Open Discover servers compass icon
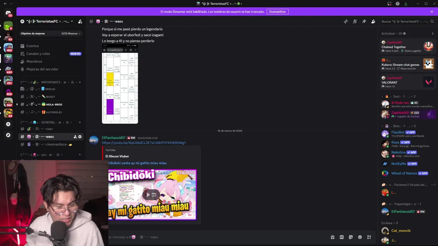 tap(8, 135)
